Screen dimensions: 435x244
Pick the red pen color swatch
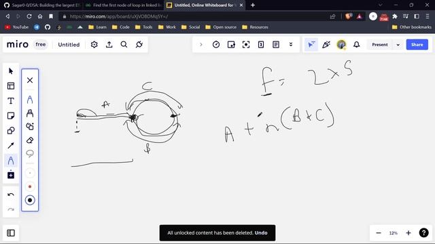click(30, 187)
